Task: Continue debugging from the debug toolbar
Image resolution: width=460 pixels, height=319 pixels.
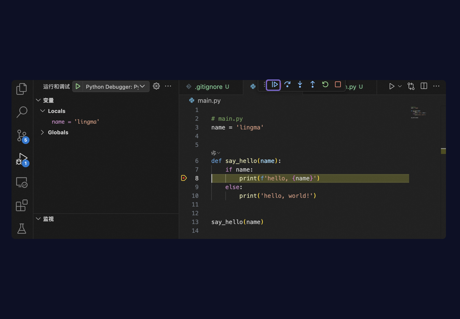Action: tap(274, 85)
